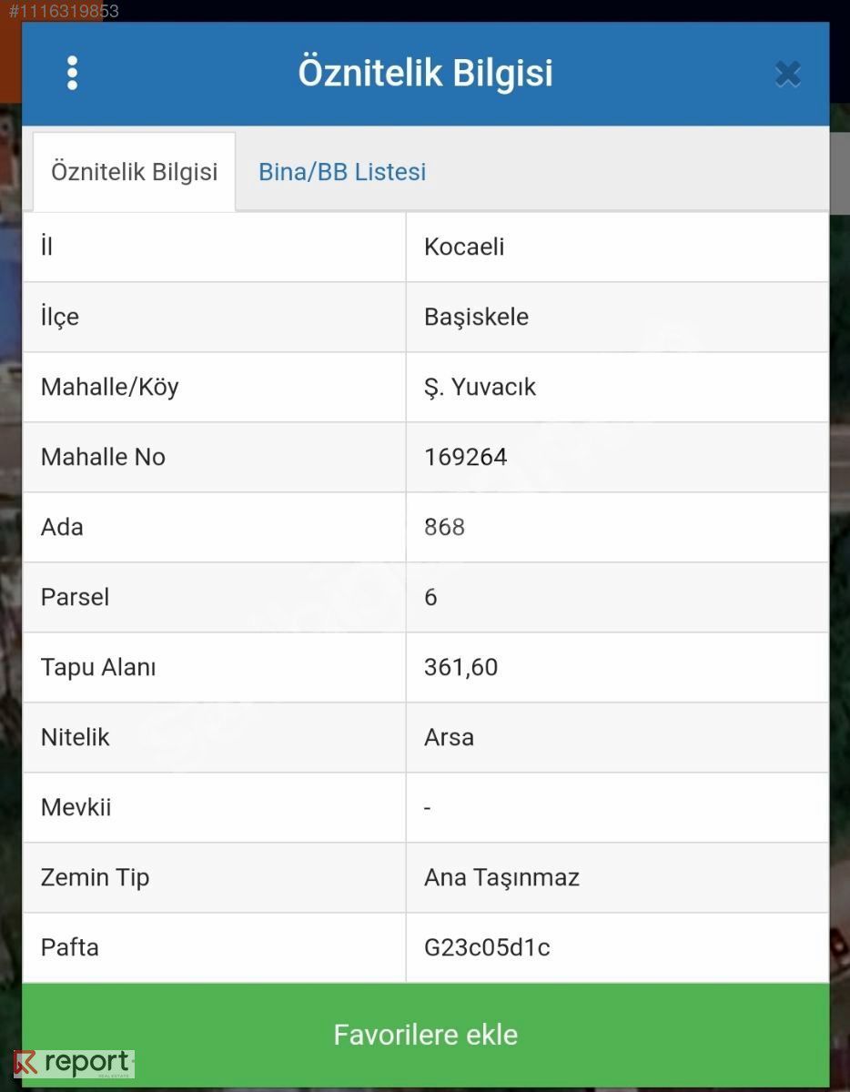Select the Kocaeli province value

(x=464, y=247)
